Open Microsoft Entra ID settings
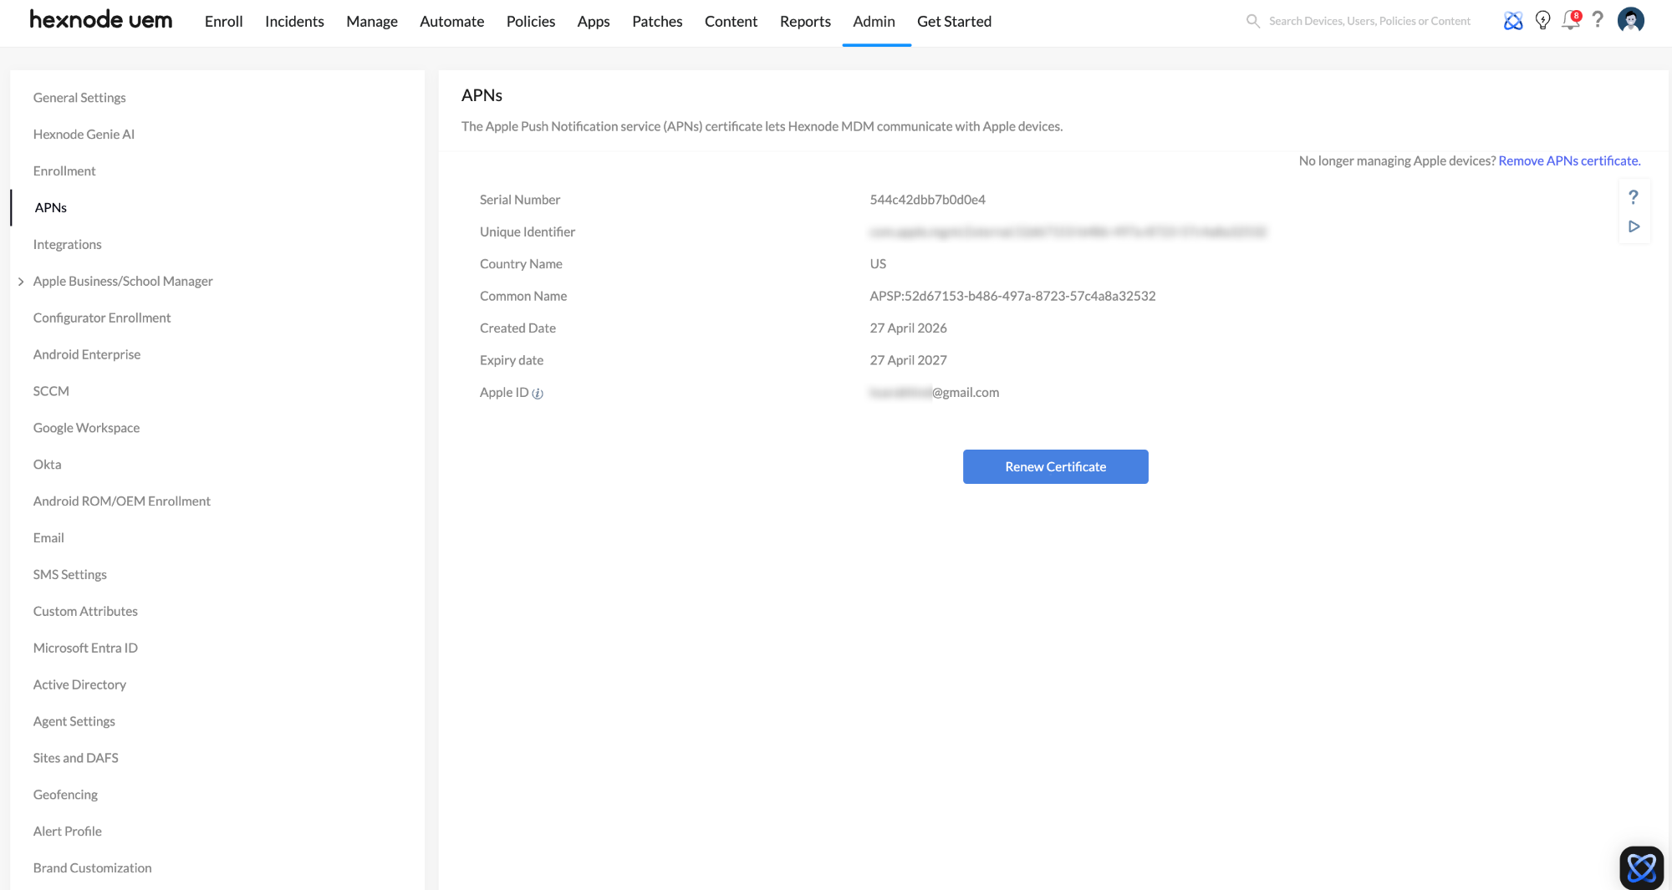Screen dimensions: 1672x890 (x=85, y=648)
